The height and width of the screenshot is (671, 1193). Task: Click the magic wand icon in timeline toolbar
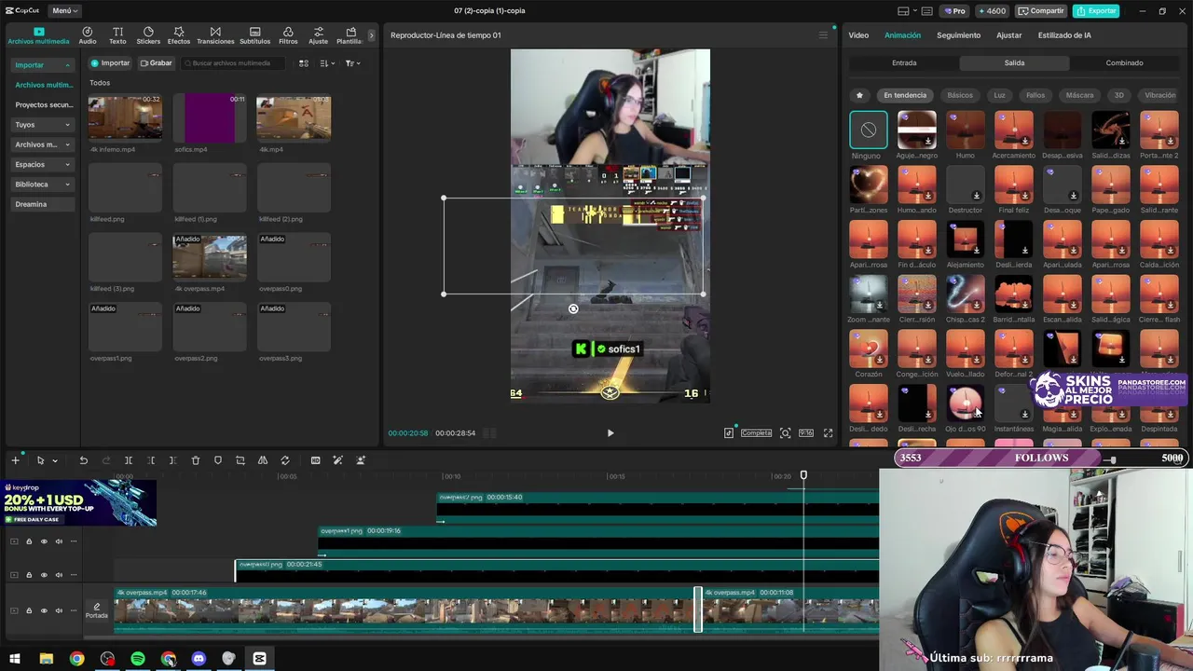pos(337,460)
